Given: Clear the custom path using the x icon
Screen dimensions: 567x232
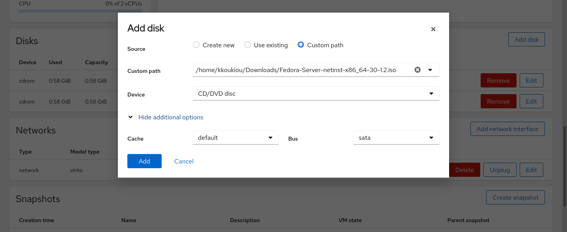Looking at the screenshot, I should 418,70.
